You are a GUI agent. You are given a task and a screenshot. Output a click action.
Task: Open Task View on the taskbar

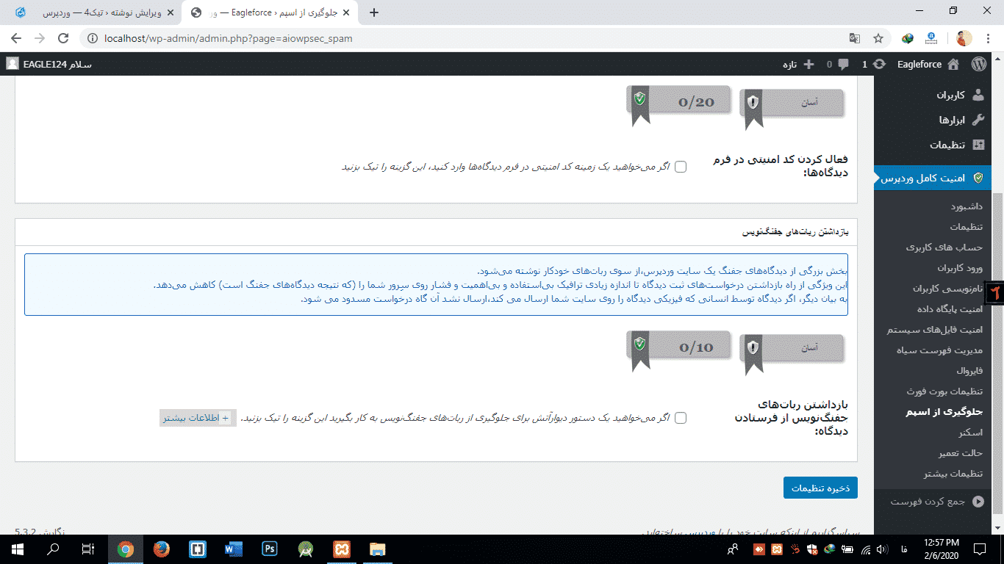(x=88, y=549)
